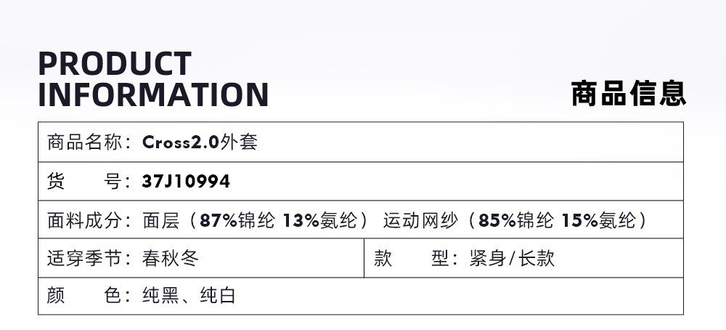This screenshot has width=726, height=330.
Task: Click the word INFORMATION in the heading
Action: (x=153, y=95)
